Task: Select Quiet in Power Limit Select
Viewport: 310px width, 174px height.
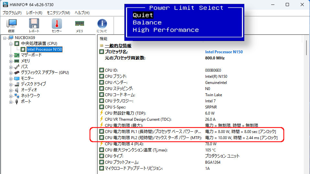Action: pyautogui.click(x=143, y=15)
